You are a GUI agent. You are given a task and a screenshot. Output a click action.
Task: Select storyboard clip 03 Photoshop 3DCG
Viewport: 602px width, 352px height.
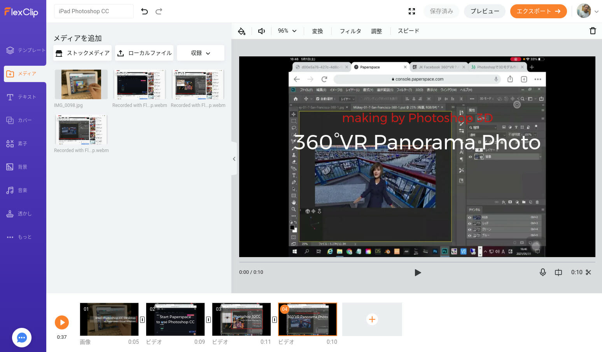tap(241, 319)
